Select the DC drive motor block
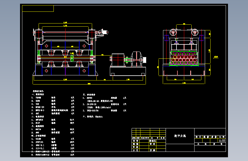The width and height of the screenshot is (248, 161). coord(118,60)
